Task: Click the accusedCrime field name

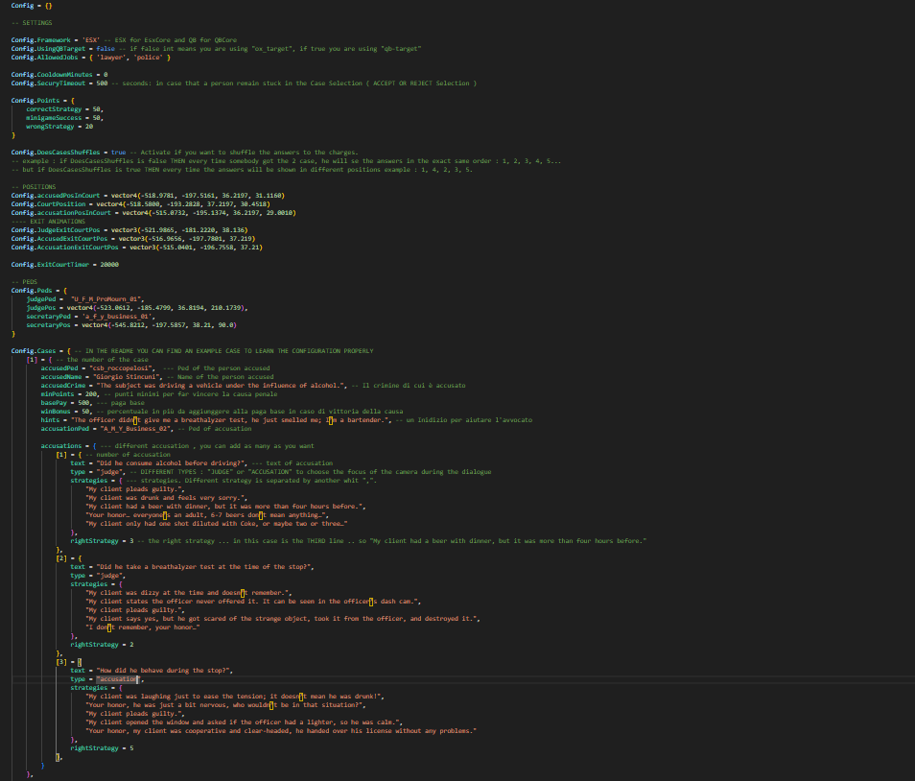Action: point(63,386)
